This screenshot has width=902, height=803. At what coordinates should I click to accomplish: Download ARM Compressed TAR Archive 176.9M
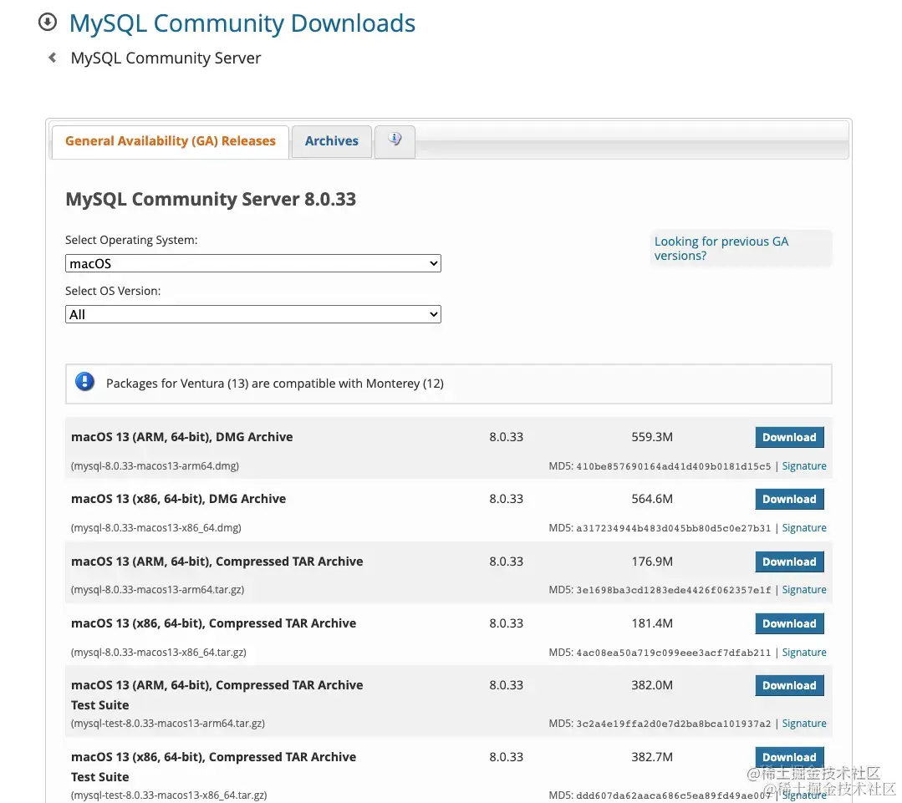(789, 562)
